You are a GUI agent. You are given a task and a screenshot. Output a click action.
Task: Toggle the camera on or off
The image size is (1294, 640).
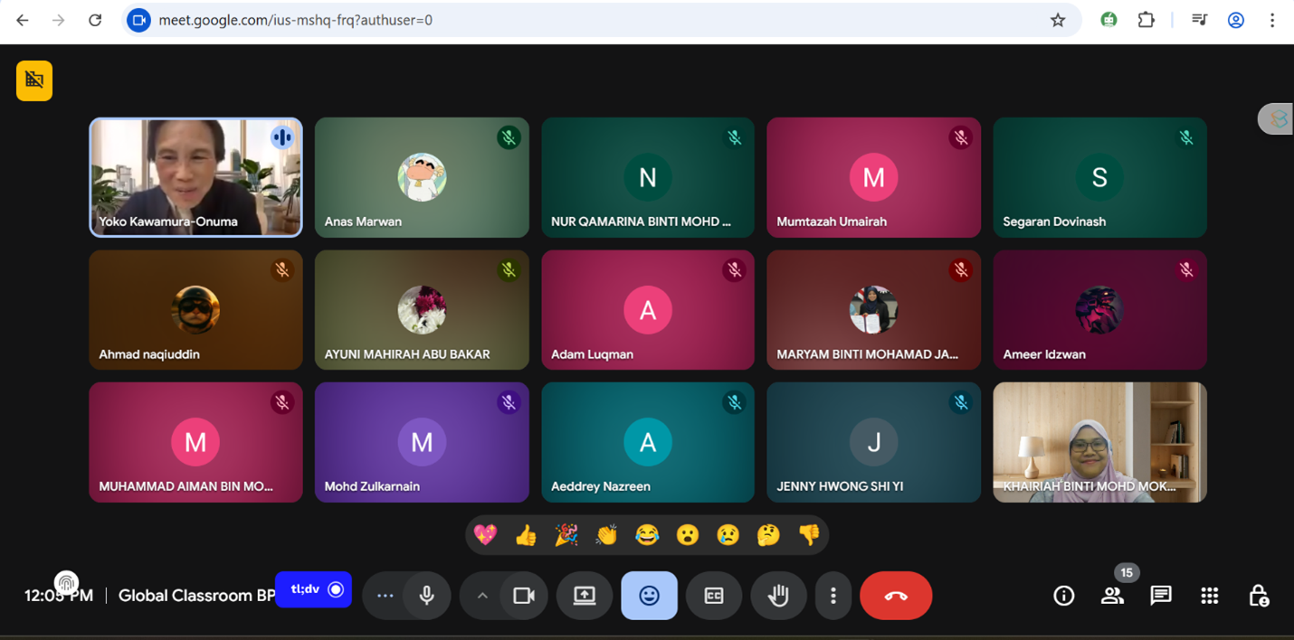pos(524,596)
